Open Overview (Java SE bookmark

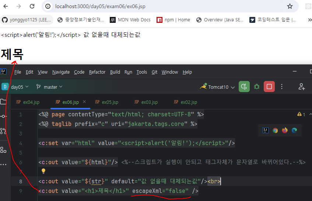tap(220, 20)
